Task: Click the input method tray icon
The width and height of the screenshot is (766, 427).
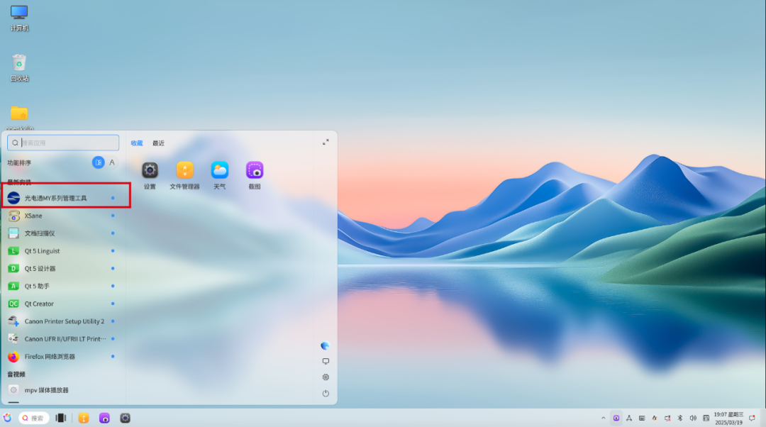Action: pyautogui.click(x=706, y=418)
